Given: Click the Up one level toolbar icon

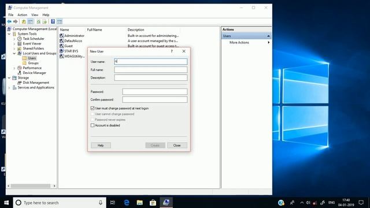Looking at the screenshot, I should coord(24,22).
